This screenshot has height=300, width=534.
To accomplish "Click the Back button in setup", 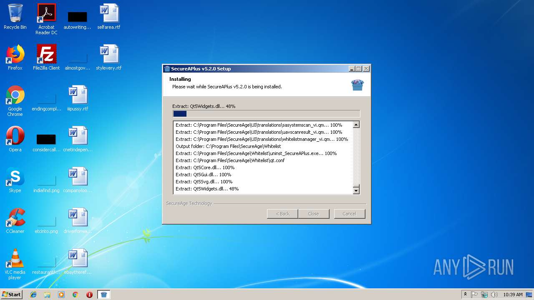I will coord(282,214).
